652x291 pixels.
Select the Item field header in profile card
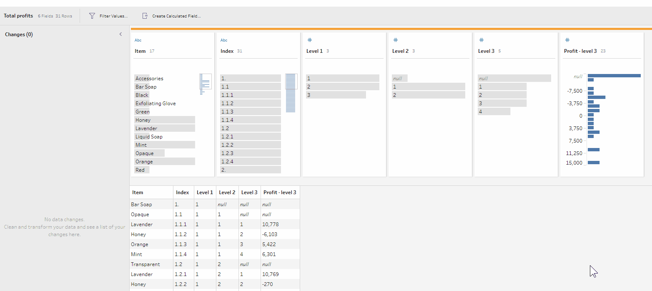pos(140,51)
